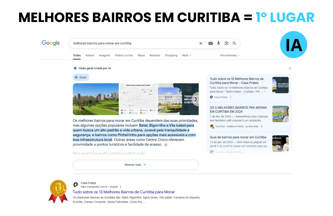Clear the search query with the X icon
Screen dimensions: 333x216
(201, 43)
